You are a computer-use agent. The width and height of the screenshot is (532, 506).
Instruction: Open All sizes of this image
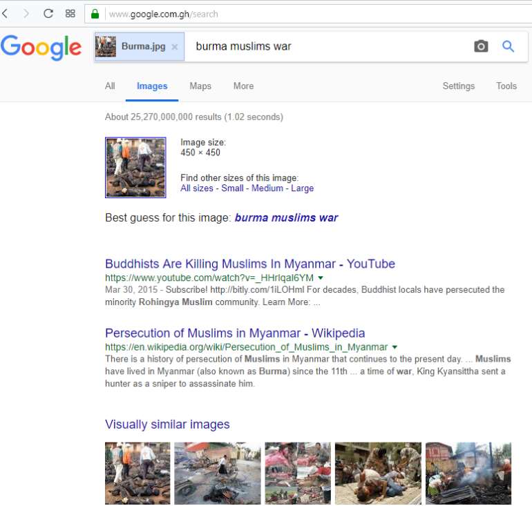pos(197,188)
